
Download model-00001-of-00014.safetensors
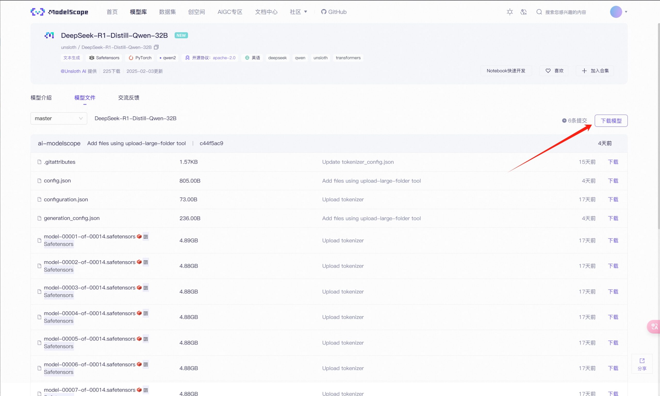(x=613, y=240)
